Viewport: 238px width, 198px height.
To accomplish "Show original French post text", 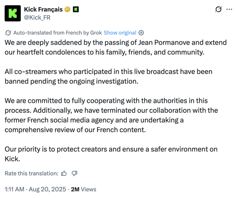I will pos(120,33).
